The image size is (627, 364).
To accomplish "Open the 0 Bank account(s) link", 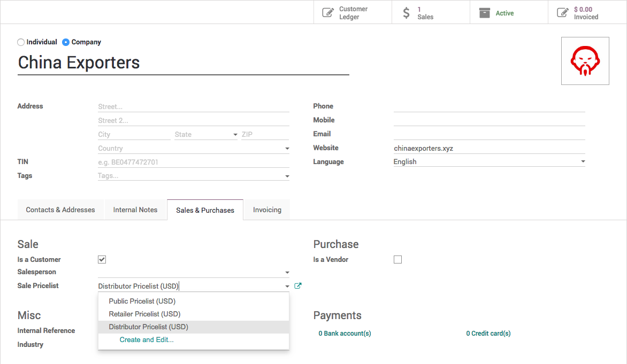I will click(x=345, y=334).
